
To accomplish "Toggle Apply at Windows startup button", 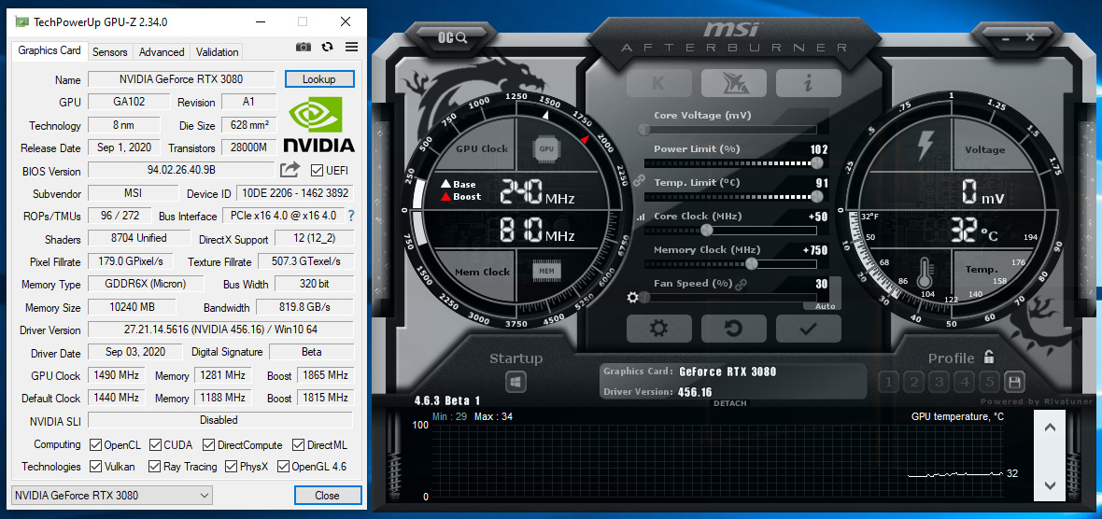I will pos(516,382).
